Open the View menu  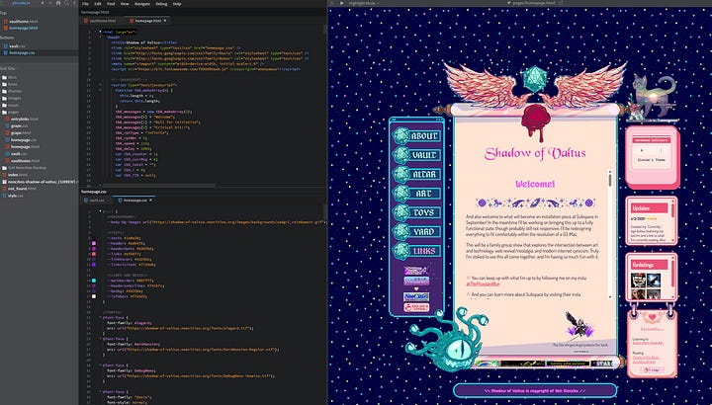(125, 4)
